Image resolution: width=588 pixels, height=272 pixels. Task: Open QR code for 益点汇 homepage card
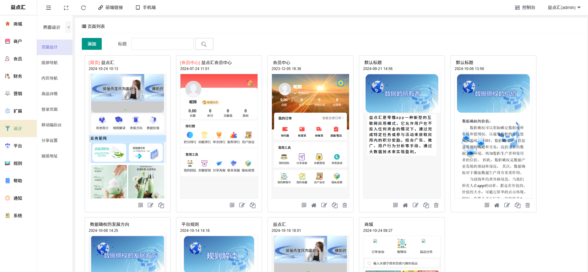click(141, 205)
